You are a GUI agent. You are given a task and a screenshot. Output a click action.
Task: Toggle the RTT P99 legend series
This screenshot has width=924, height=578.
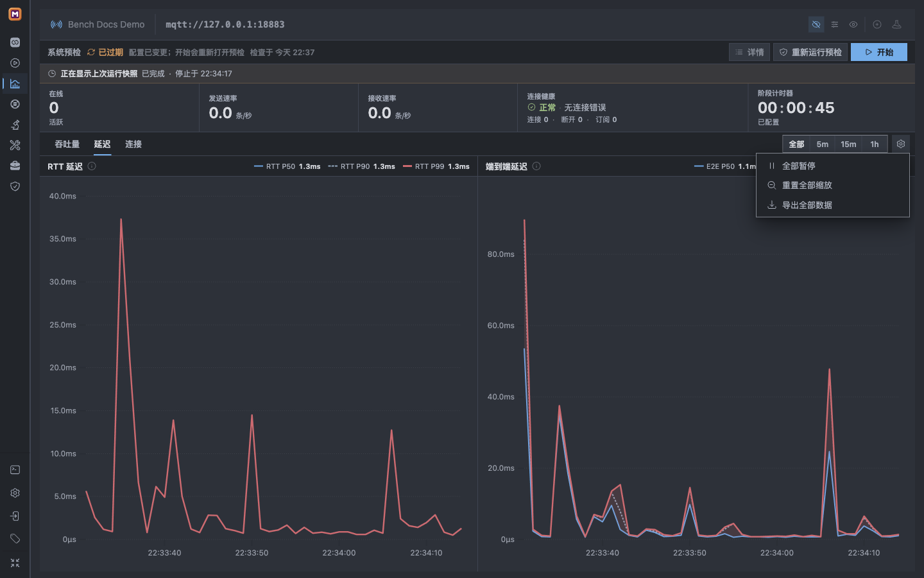(436, 166)
